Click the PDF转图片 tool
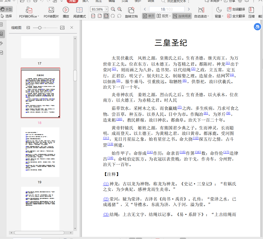This screenshot has width=263, height=239. tap(51, 13)
